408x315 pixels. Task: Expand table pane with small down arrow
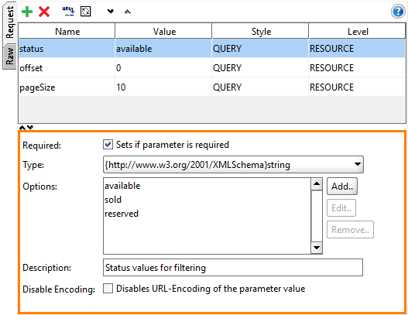(30, 128)
